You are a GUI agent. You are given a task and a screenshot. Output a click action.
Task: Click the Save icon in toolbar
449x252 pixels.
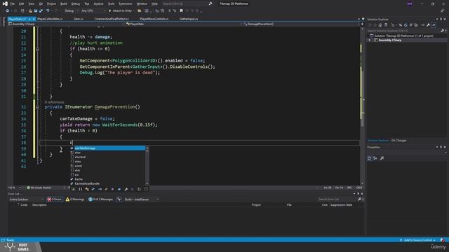pos(36,11)
